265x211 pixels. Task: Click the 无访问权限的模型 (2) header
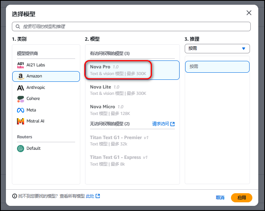coord(110,124)
